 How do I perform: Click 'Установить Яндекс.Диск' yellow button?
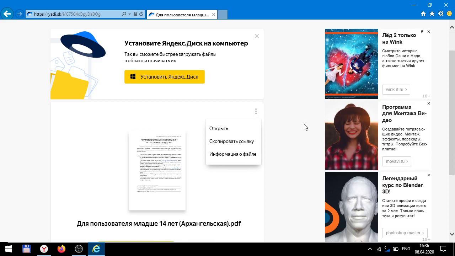coord(164,77)
